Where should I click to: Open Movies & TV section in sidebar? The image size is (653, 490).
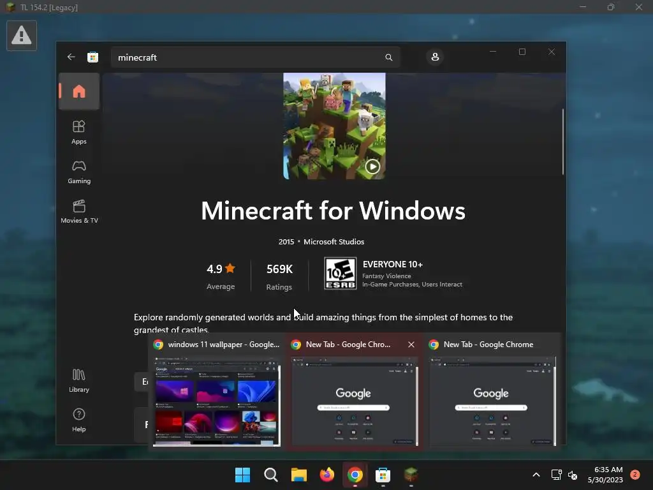79,212
